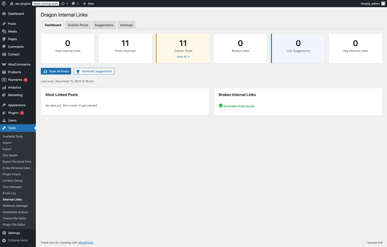Screen dimensions: 387x247
Task: Click the Collapse Menu arrow icon
Action: 4,240
